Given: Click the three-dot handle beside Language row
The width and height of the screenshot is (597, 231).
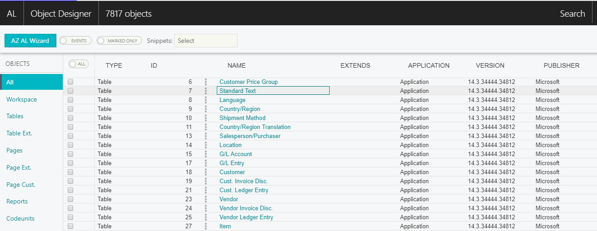Looking at the screenshot, I should coord(206,100).
